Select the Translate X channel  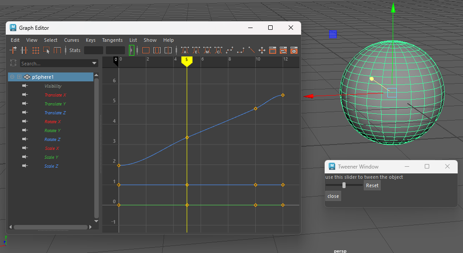(x=55, y=95)
